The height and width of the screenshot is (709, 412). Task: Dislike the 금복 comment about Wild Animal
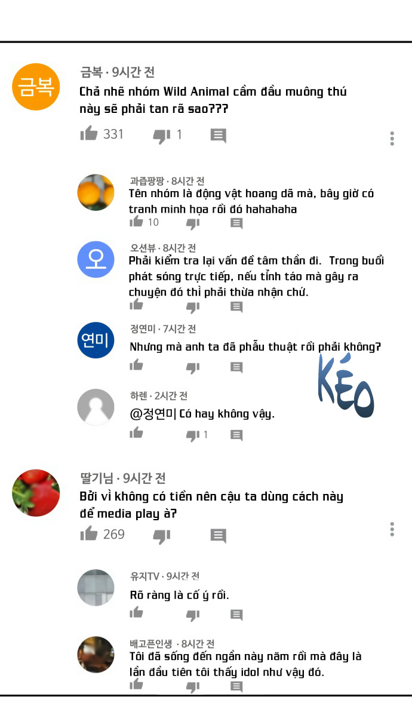coord(161,136)
